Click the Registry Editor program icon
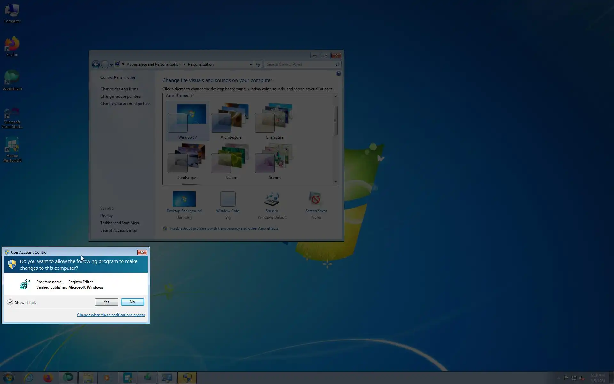This screenshot has height=384, width=614. pos(25,284)
